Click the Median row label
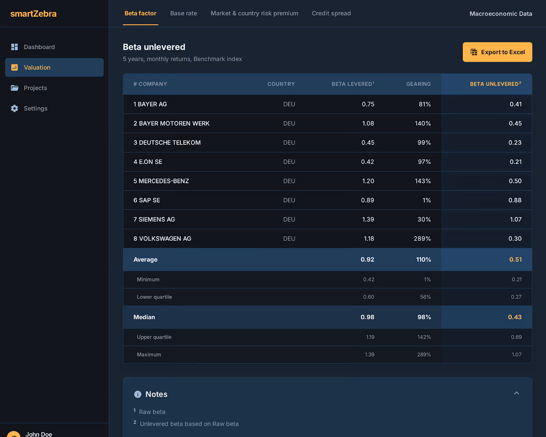This screenshot has width=546, height=437. pyautogui.click(x=144, y=317)
